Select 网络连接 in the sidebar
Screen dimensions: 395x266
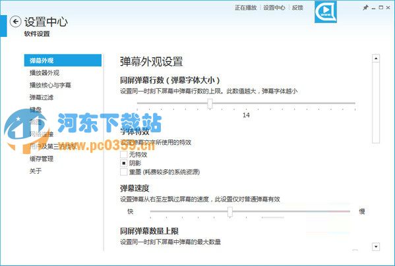tap(42, 134)
